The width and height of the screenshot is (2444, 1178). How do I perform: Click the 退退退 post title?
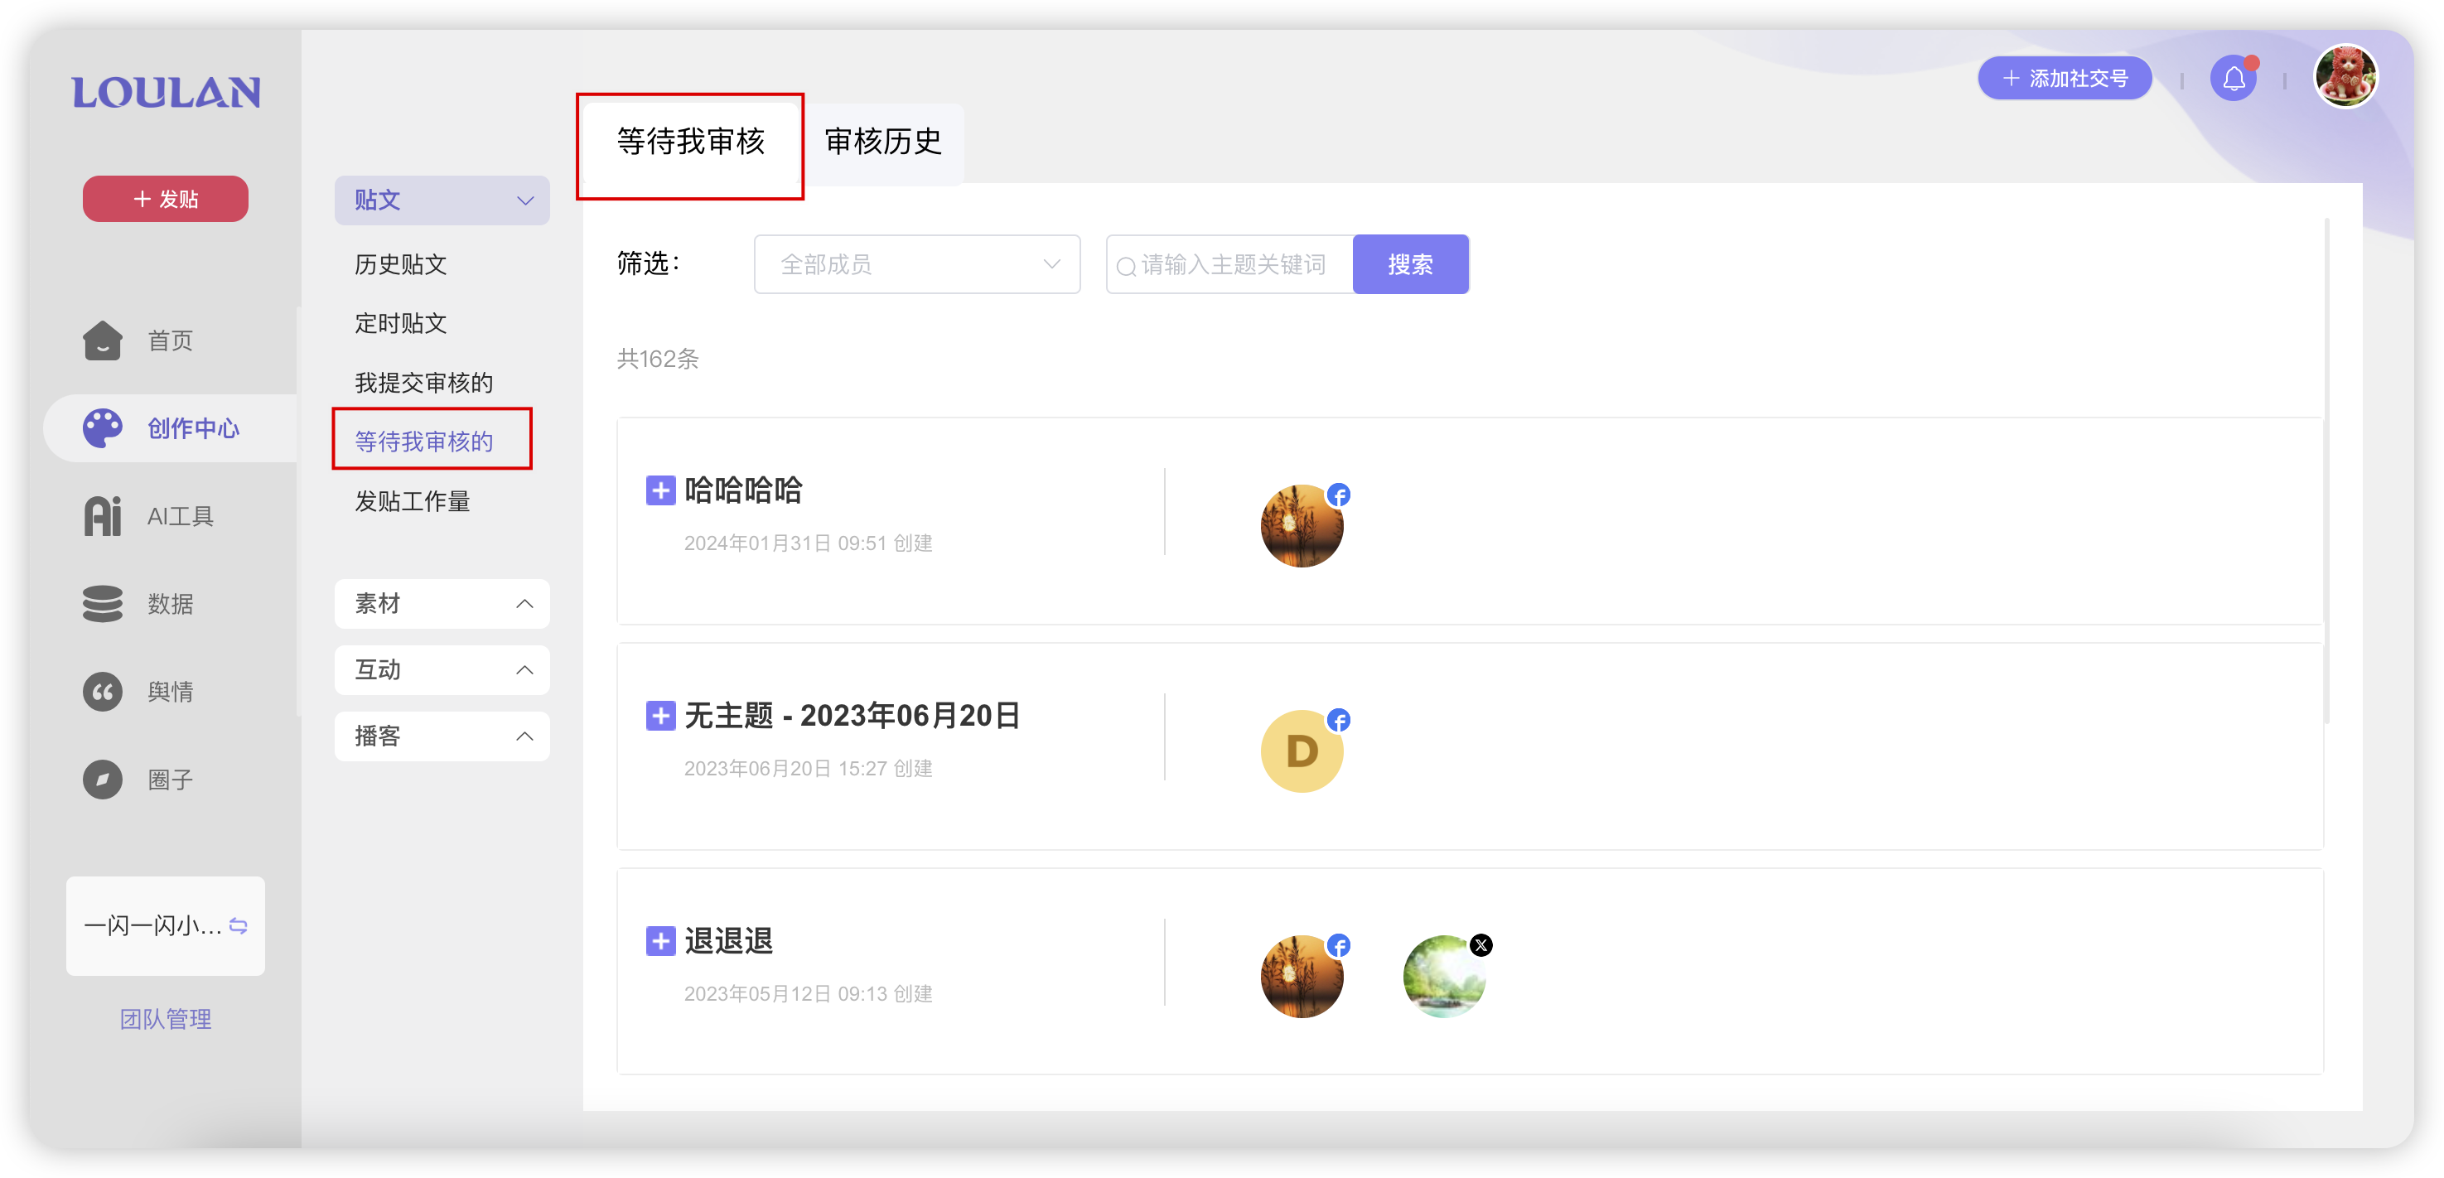click(729, 941)
